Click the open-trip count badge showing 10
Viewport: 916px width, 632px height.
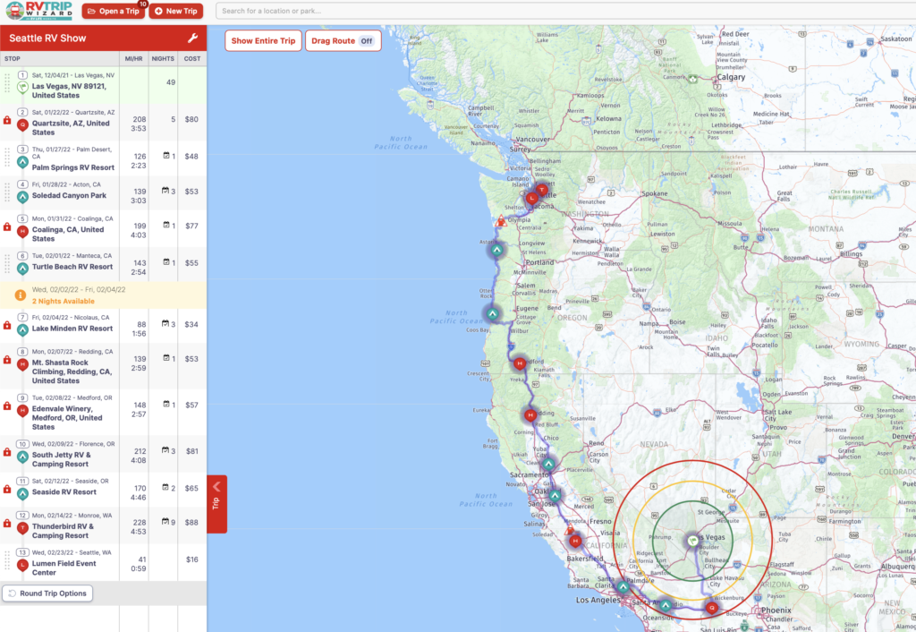click(x=142, y=4)
